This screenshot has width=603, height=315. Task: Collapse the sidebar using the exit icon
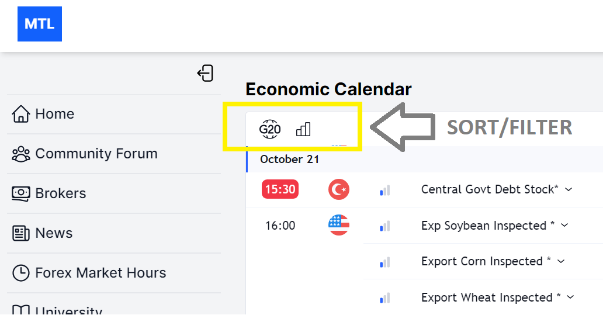pyautogui.click(x=205, y=73)
